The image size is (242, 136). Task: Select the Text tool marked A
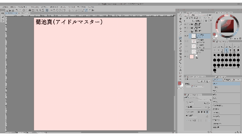coord(180,70)
